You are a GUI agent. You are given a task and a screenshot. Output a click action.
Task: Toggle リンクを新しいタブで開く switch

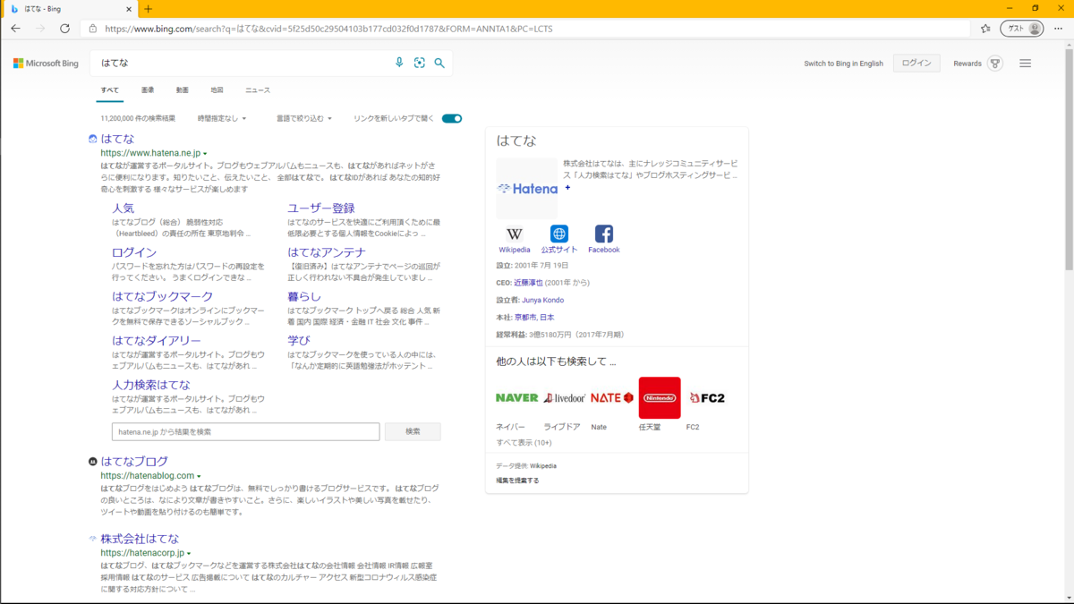[452, 118]
